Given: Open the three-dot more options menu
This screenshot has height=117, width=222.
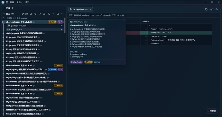Looking at the screenshot, I should tap(62, 14).
